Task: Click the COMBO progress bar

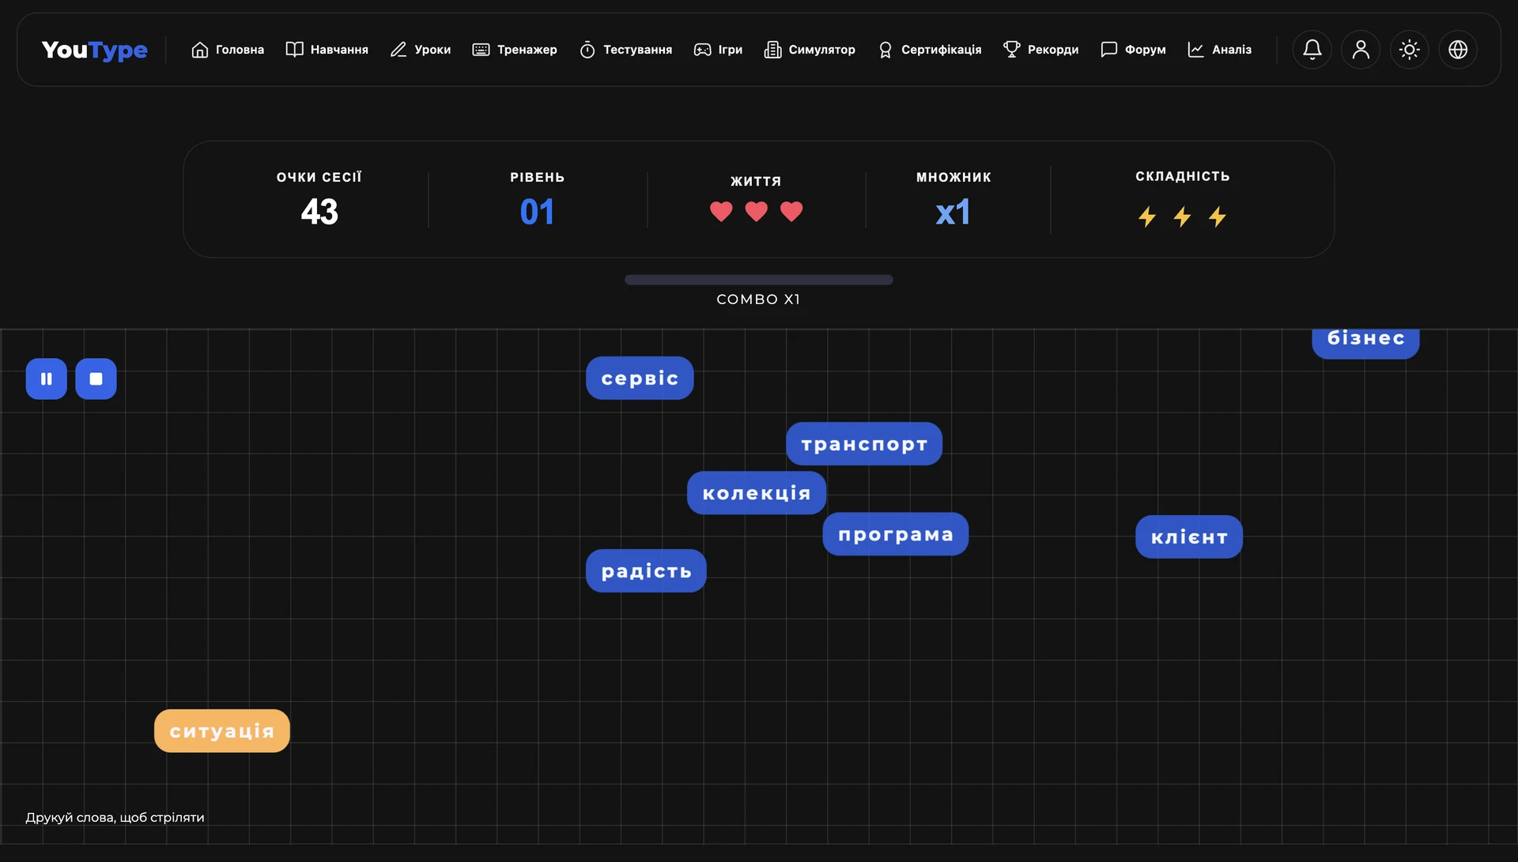Action: (x=759, y=280)
